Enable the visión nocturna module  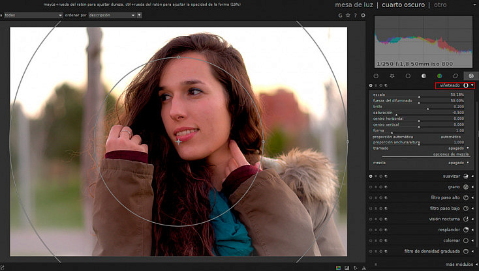click(x=371, y=219)
